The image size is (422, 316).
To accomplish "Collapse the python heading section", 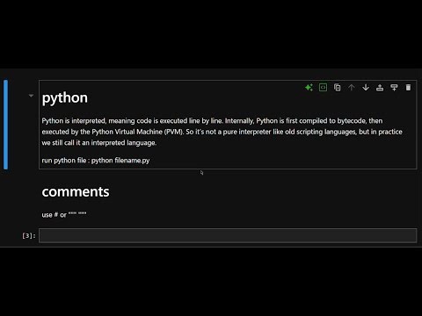I will point(31,96).
